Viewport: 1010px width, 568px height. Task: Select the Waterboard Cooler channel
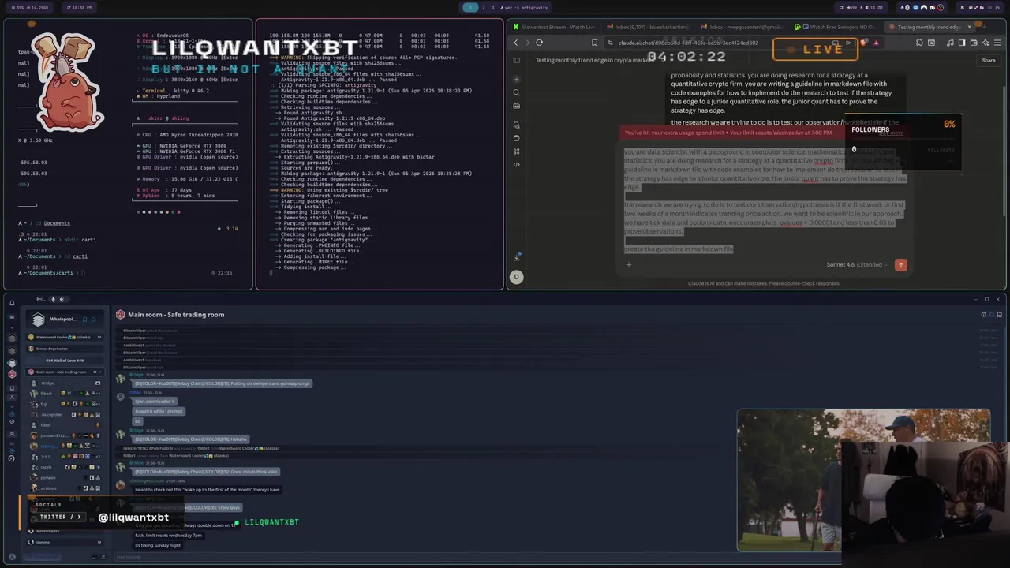65,337
